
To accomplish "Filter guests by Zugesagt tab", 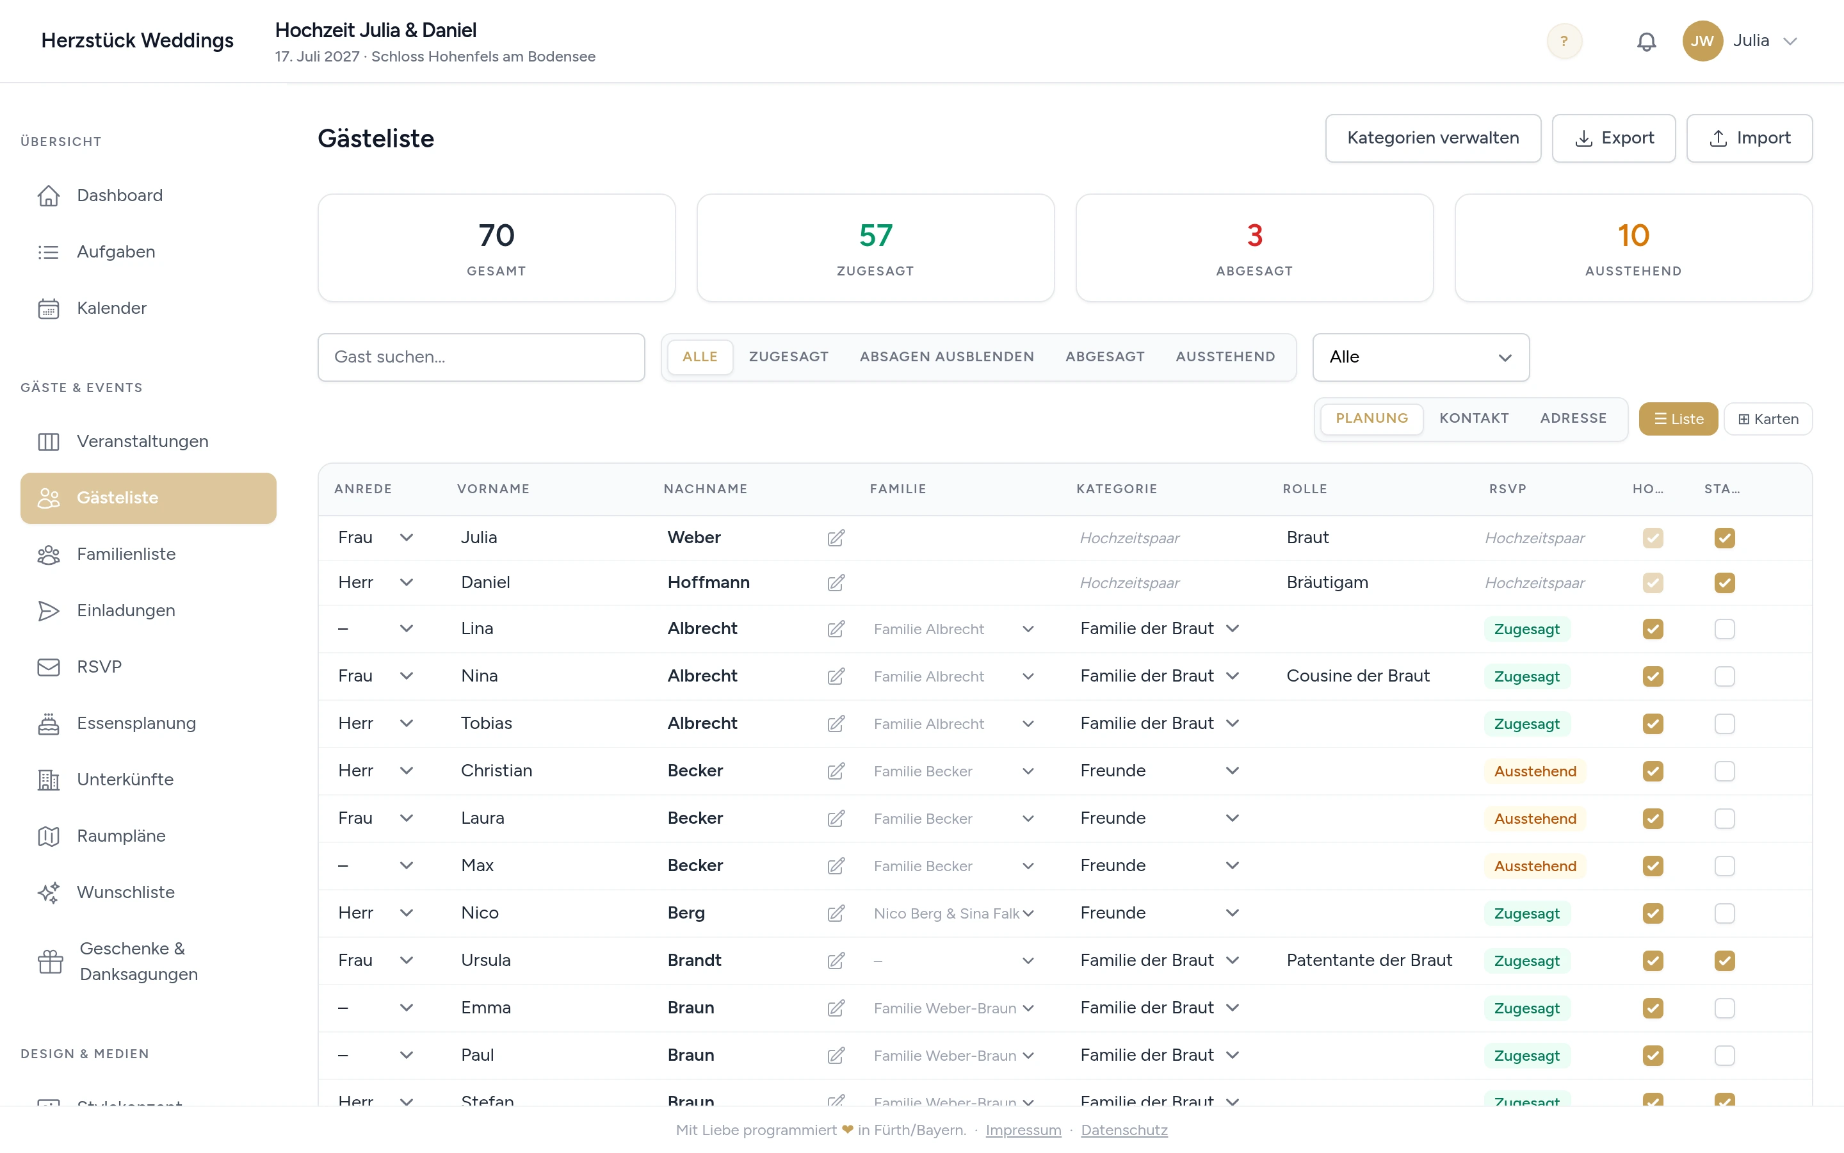I will [x=788, y=357].
